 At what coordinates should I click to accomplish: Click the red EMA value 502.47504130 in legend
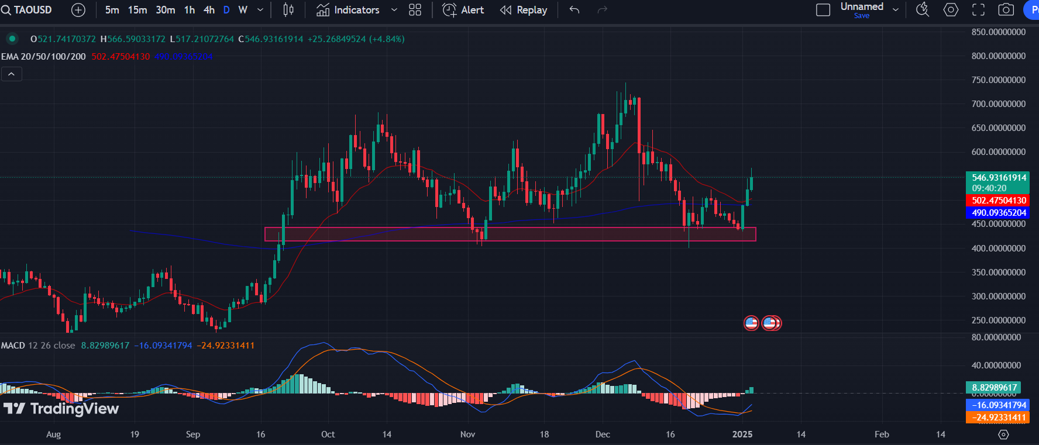click(121, 57)
